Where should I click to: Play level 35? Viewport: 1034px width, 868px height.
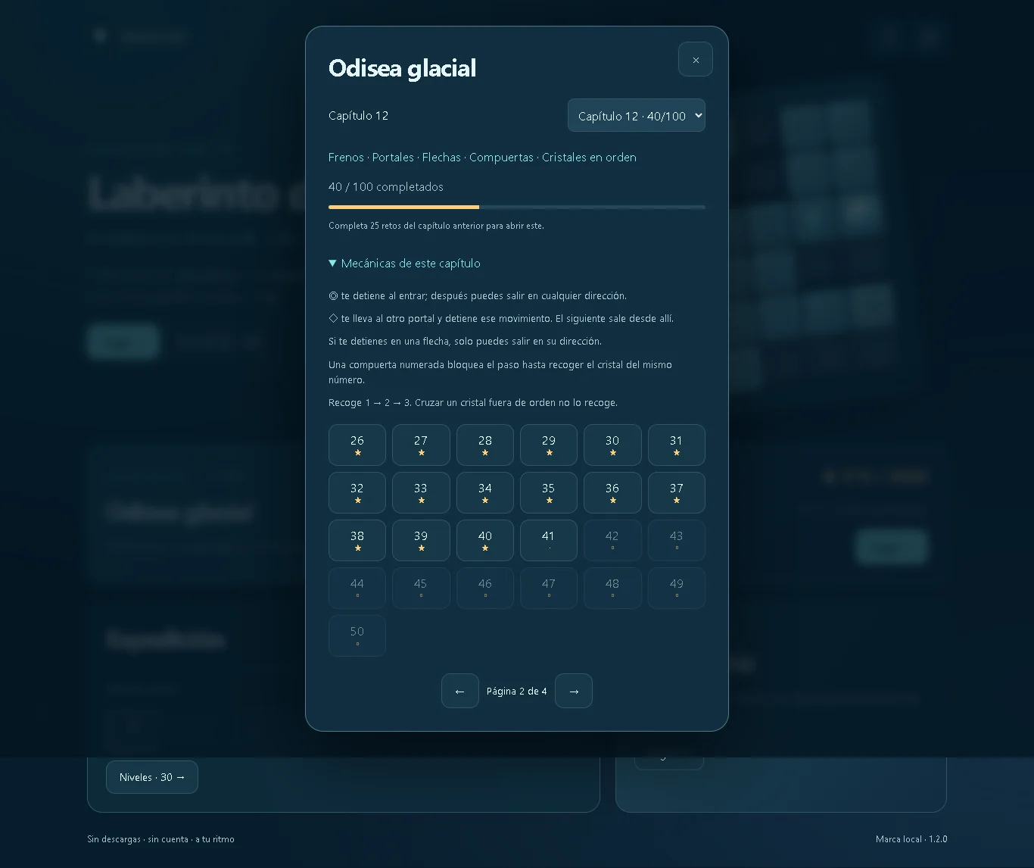pos(549,493)
